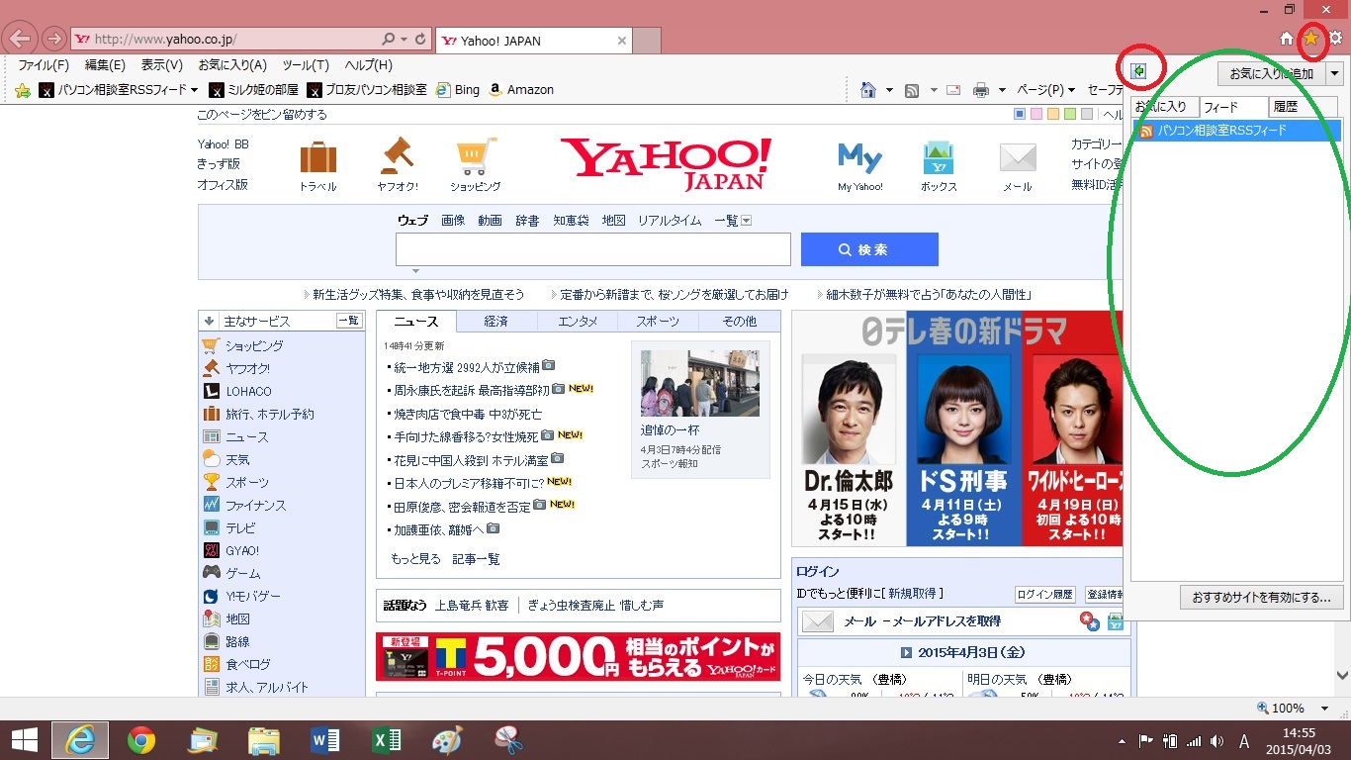The width and height of the screenshot is (1351, 760).
Task: Select the スポーツ news tab
Action: point(658,322)
